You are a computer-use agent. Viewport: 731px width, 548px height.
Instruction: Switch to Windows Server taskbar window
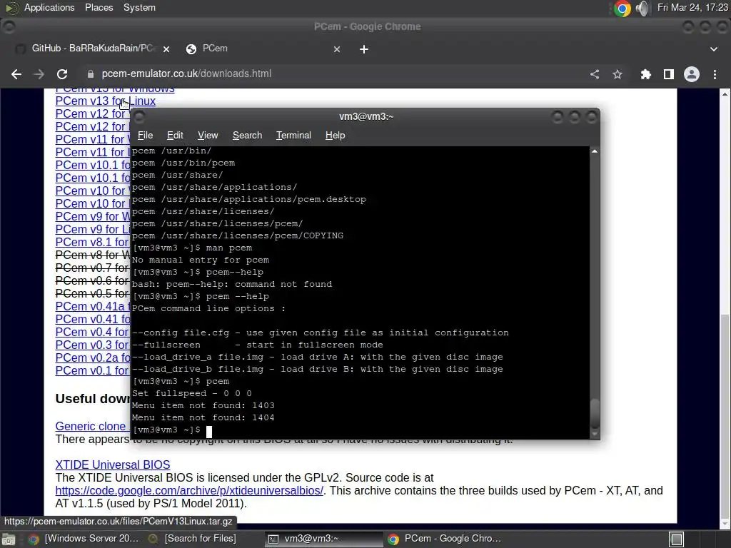(x=84, y=539)
